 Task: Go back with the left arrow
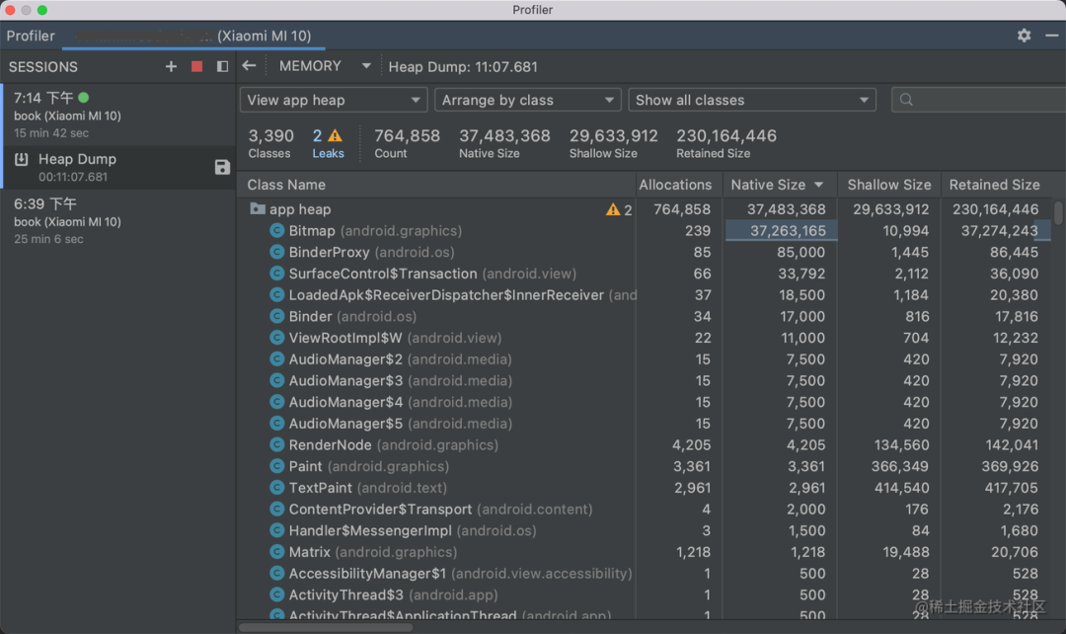[249, 66]
